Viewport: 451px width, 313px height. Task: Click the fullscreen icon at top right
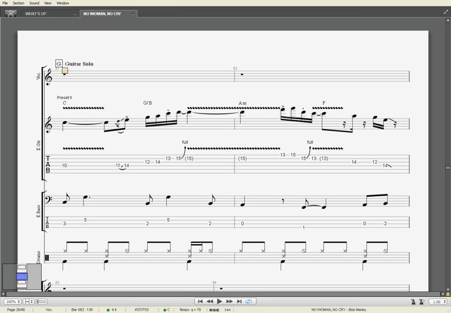(x=446, y=12)
